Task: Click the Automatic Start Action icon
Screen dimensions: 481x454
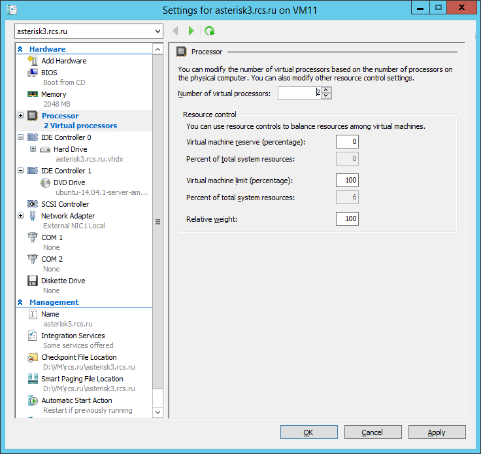Action: [33, 400]
